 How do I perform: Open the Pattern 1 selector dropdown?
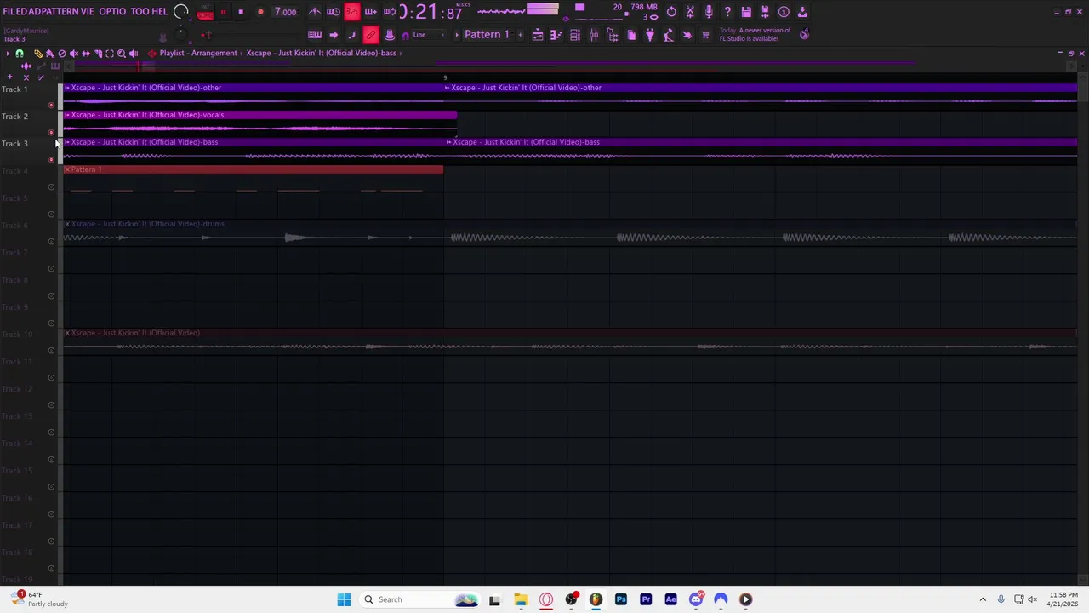[487, 35]
